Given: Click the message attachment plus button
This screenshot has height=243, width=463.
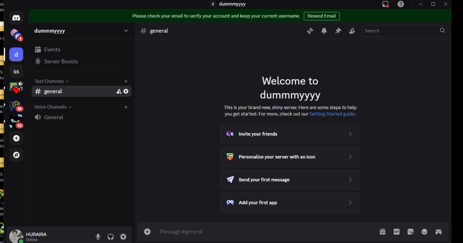Looking at the screenshot, I should pos(147,232).
